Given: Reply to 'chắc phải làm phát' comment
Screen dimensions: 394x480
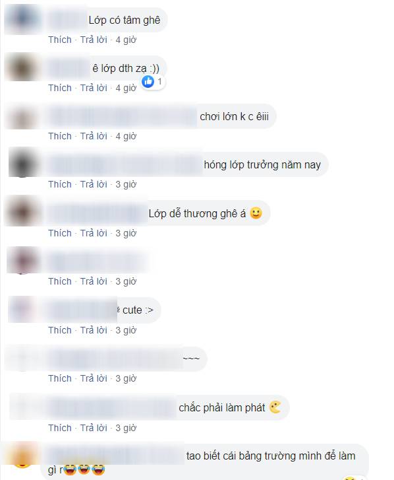Looking at the screenshot, I should (x=94, y=428).
